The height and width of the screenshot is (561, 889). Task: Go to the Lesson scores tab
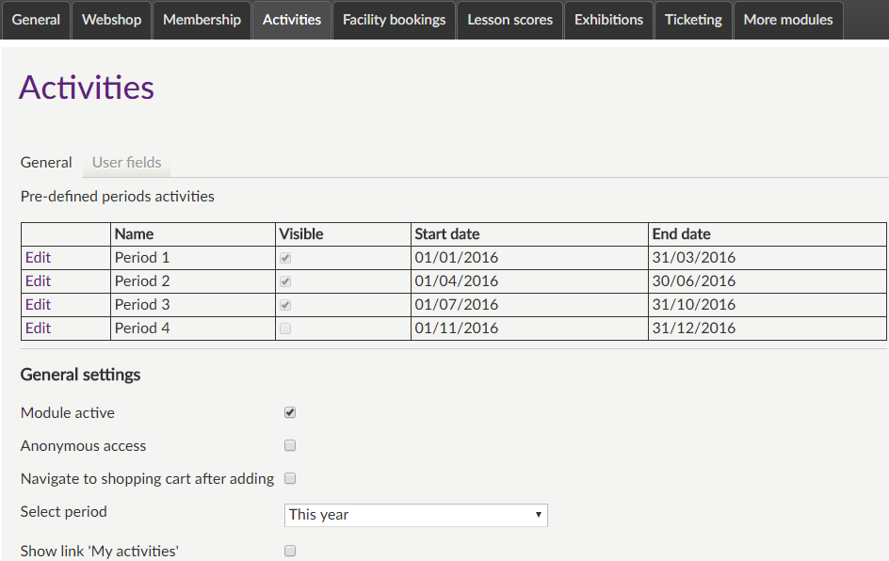[509, 20]
